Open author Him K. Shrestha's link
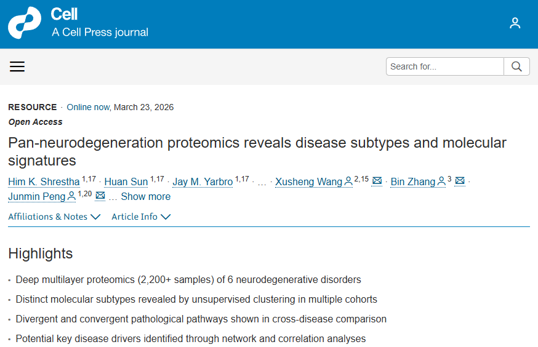538x347 pixels. 44,181
